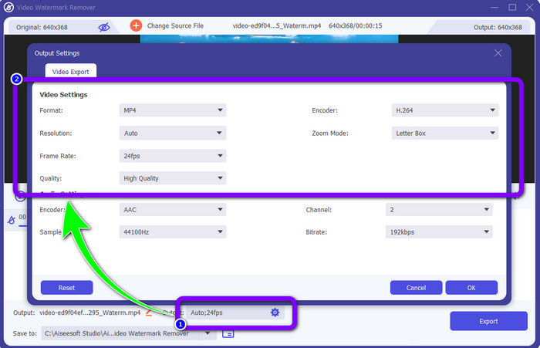Screen dimensions: 540x348
Task: Open the Sample Rate dropdown showing 44100Hz
Action: pyautogui.click(x=173, y=232)
